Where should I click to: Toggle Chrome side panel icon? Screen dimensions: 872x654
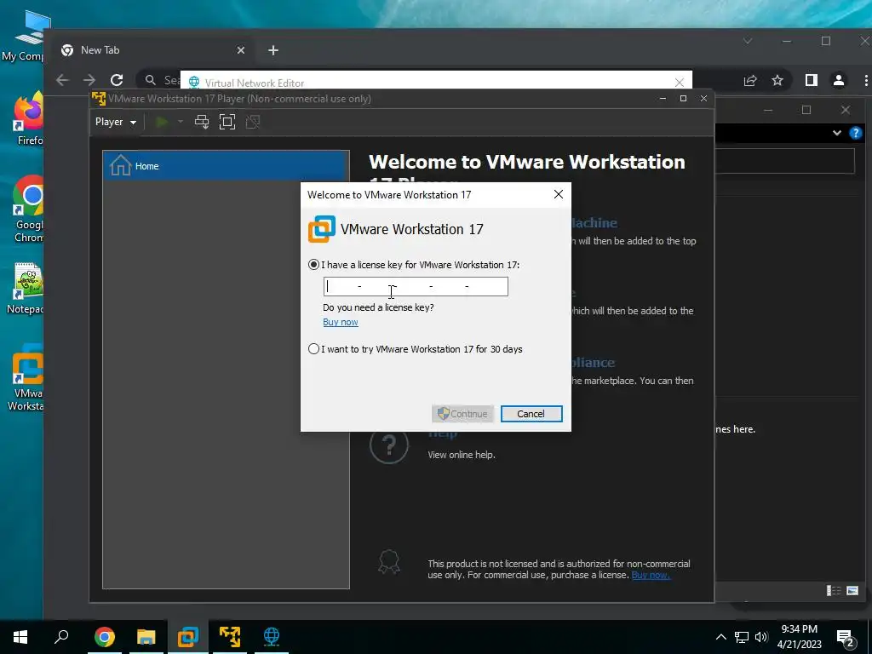(812, 81)
